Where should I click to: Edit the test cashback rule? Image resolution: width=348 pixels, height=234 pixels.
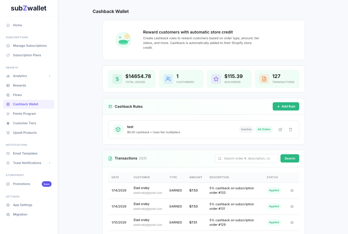pos(280,129)
